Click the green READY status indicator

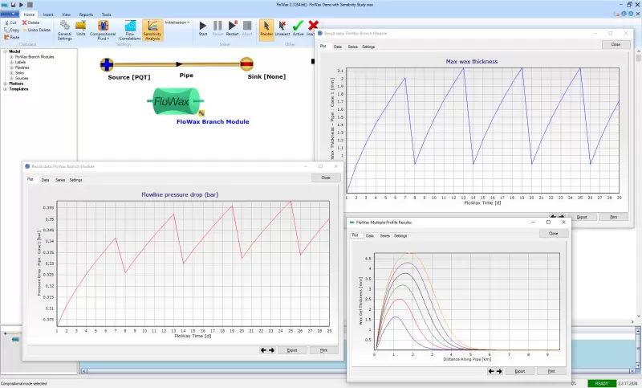pos(601,383)
